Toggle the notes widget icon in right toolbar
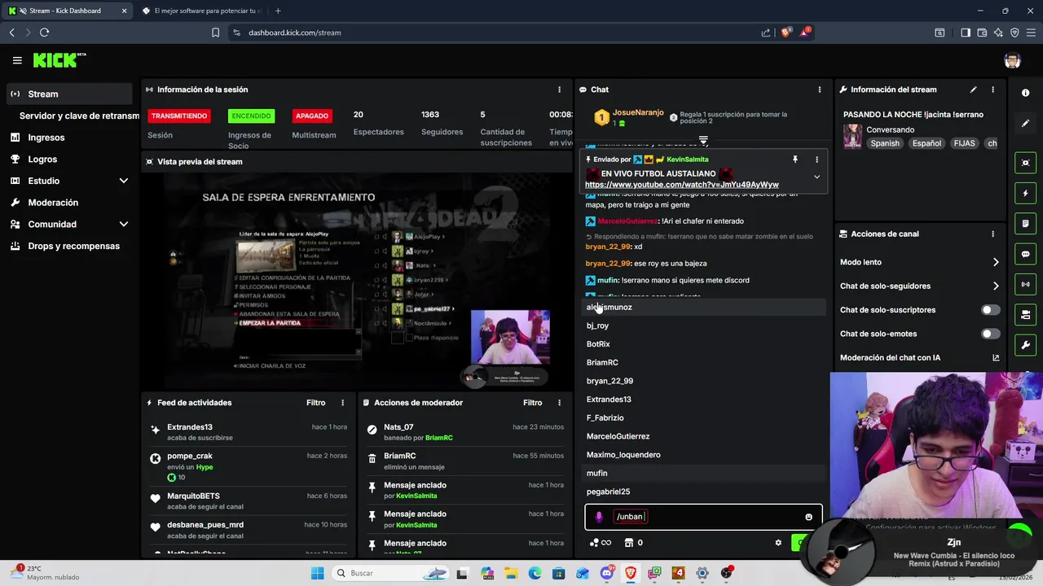Screen dimensions: 1043x586 (1026, 224)
